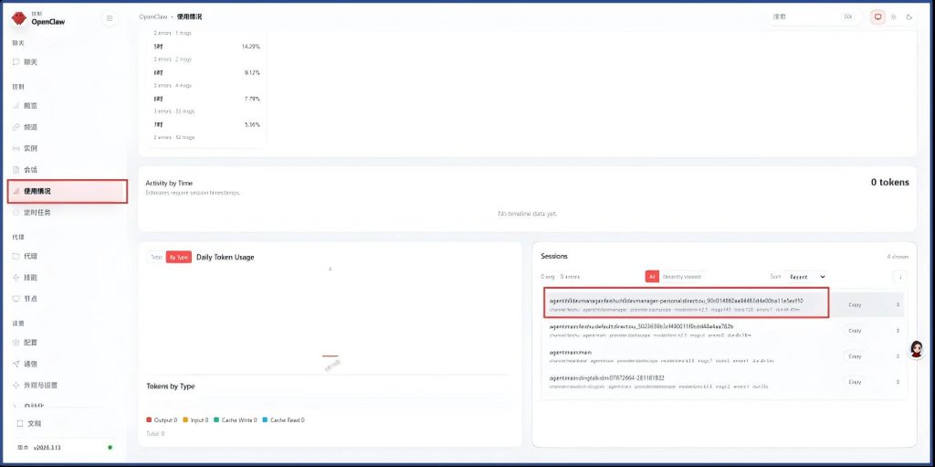This screenshot has width=935, height=467.
Task: Open 概览 overview in sidebar
Action: click(30, 106)
